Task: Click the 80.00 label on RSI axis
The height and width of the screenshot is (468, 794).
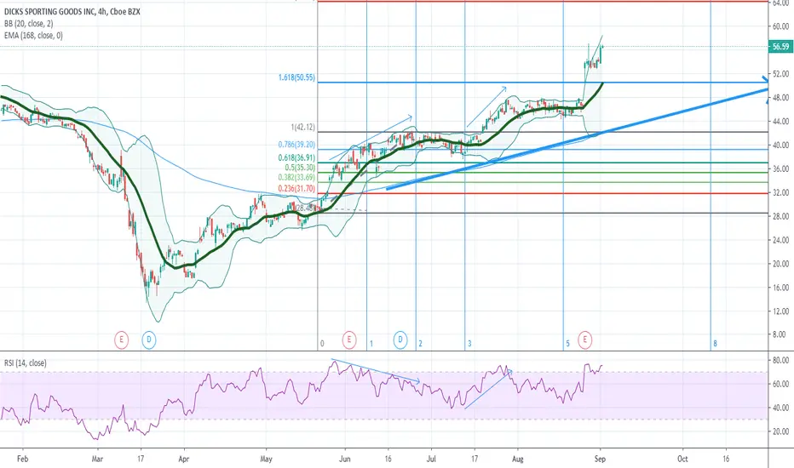Action: (x=781, y=360)
